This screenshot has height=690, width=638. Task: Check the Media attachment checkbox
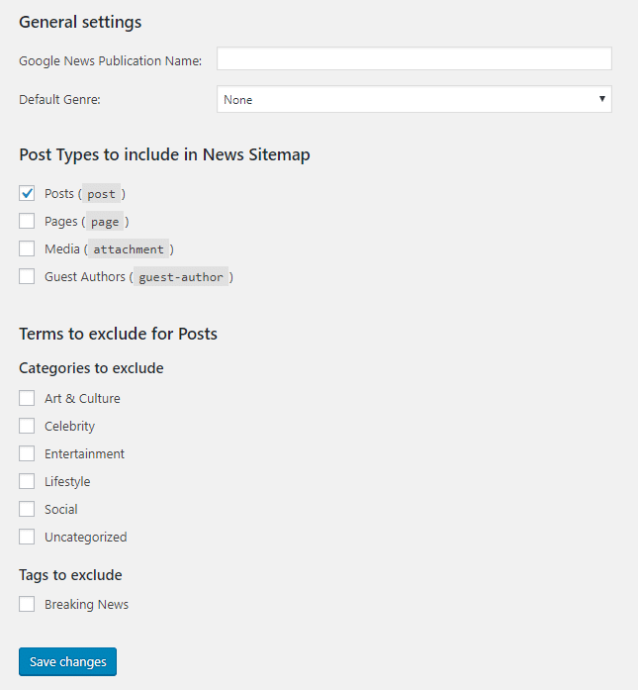coord(27,248)
